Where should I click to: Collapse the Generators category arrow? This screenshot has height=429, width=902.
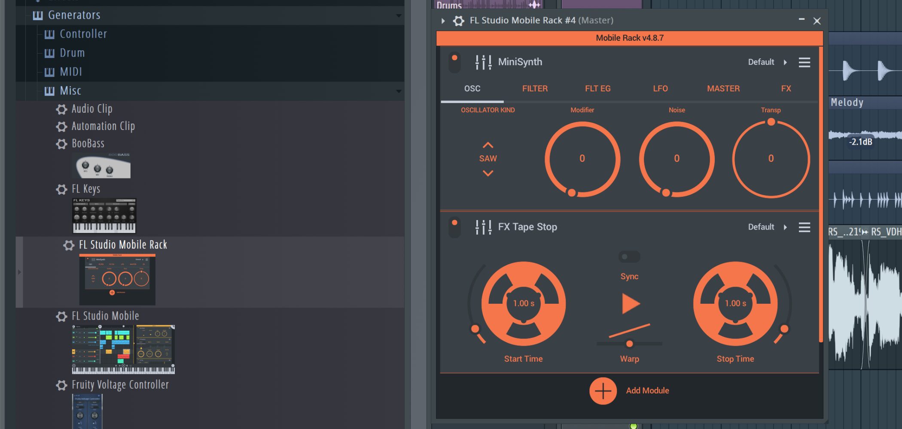click(398, 16)
